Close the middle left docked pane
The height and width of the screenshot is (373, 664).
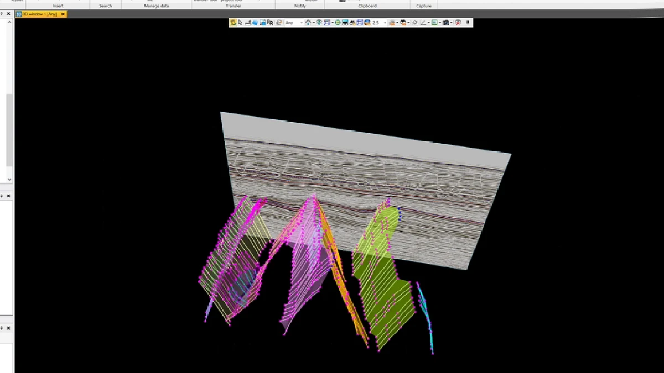[x=8, y=196]
